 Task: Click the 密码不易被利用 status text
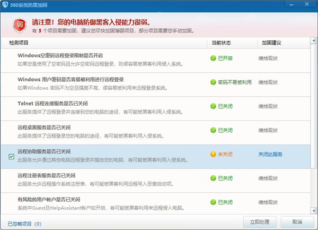pos(235,82)
